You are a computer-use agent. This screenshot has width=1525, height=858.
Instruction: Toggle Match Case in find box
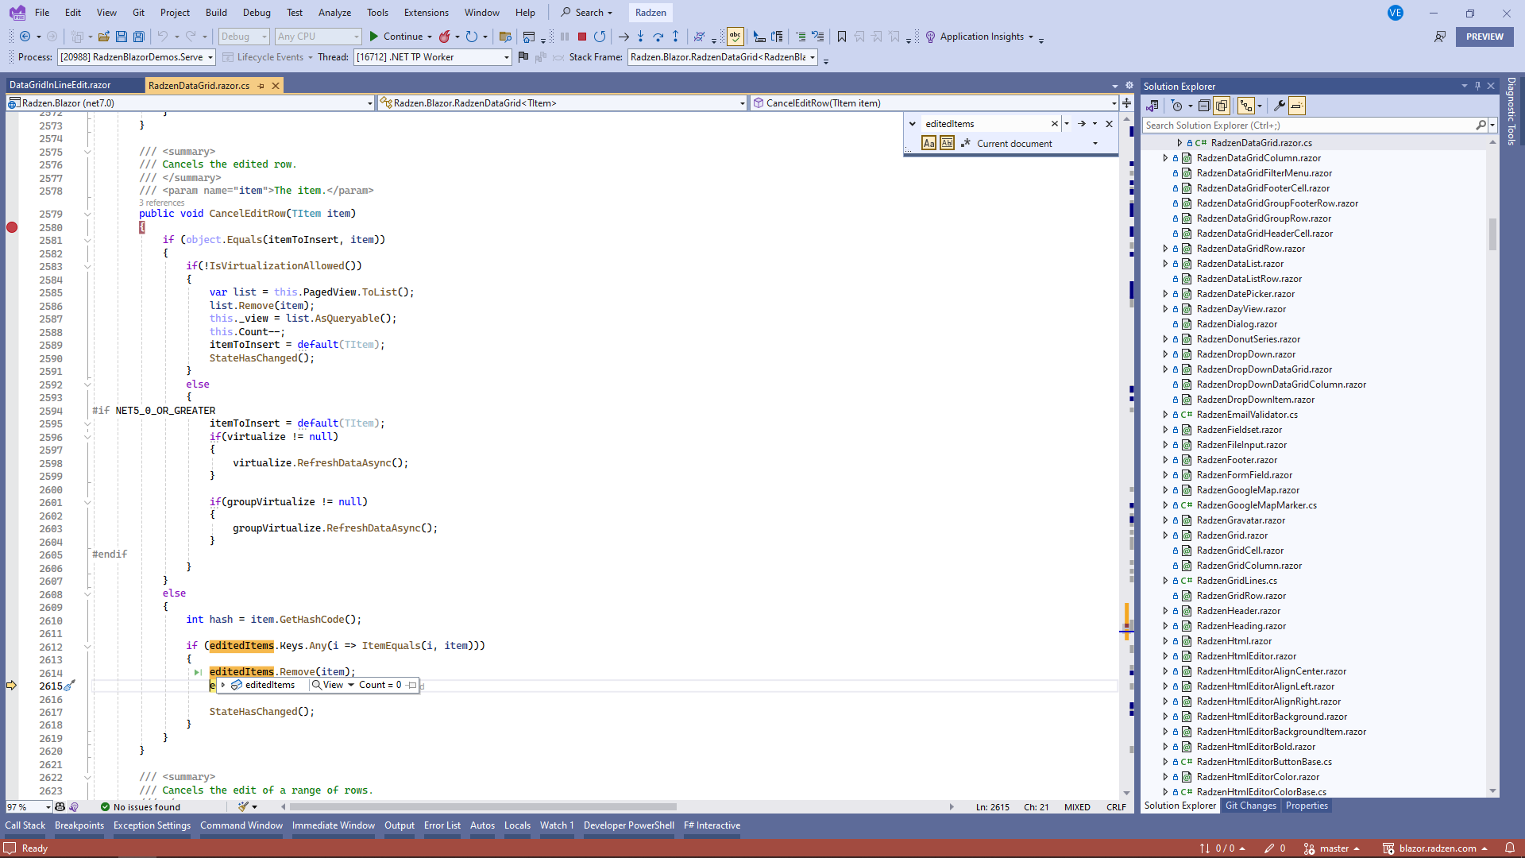(x=929, y=144)
